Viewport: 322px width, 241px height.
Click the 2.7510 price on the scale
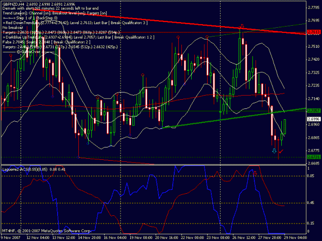pos(314,46)
